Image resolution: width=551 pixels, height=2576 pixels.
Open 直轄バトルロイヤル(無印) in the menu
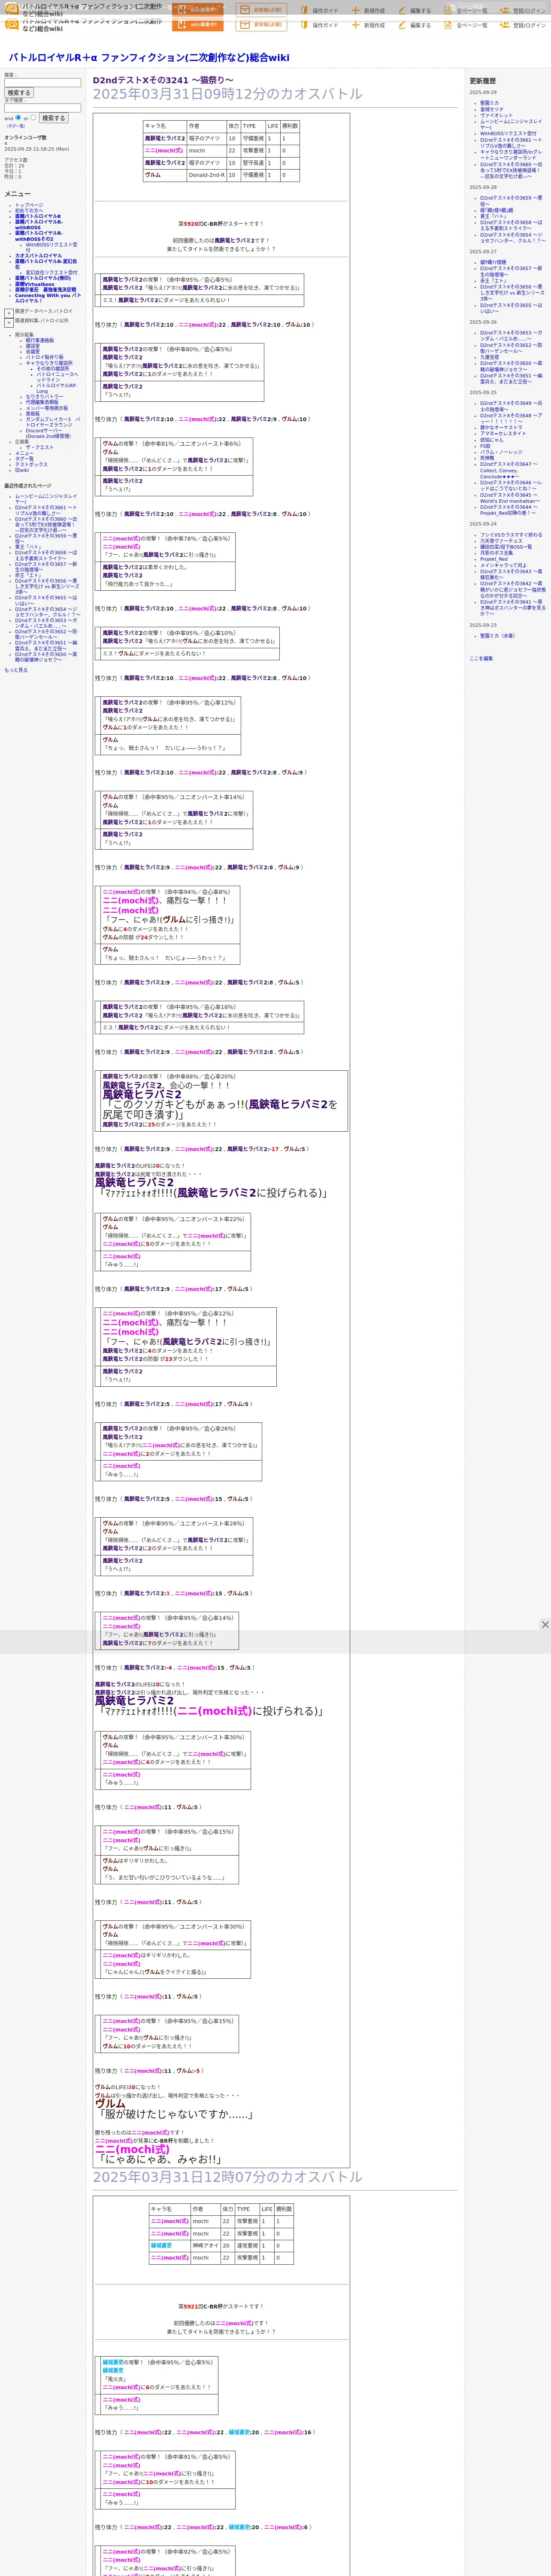pyautogui.click(x=43, y=278)
